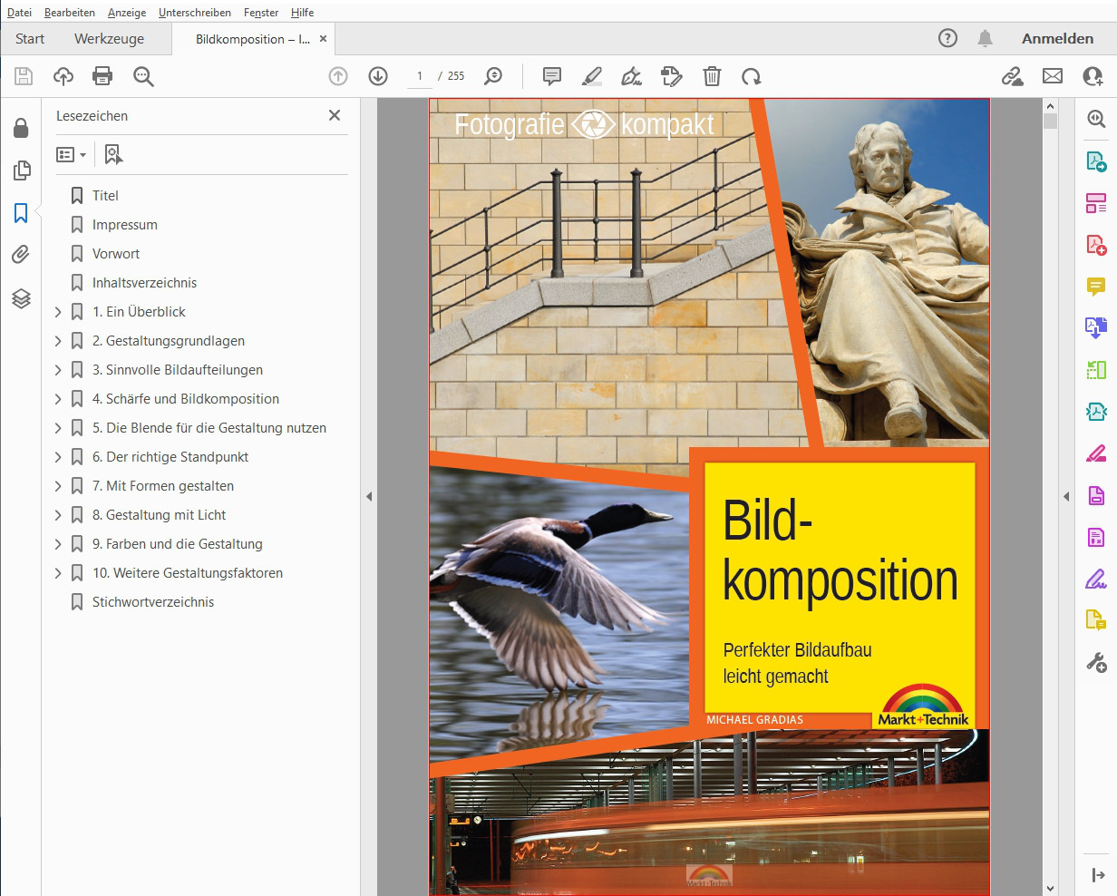The height and width of the screenshot is (896, 1117).
Task: Open the layers panel in sidebar
Action: (21, 298)
